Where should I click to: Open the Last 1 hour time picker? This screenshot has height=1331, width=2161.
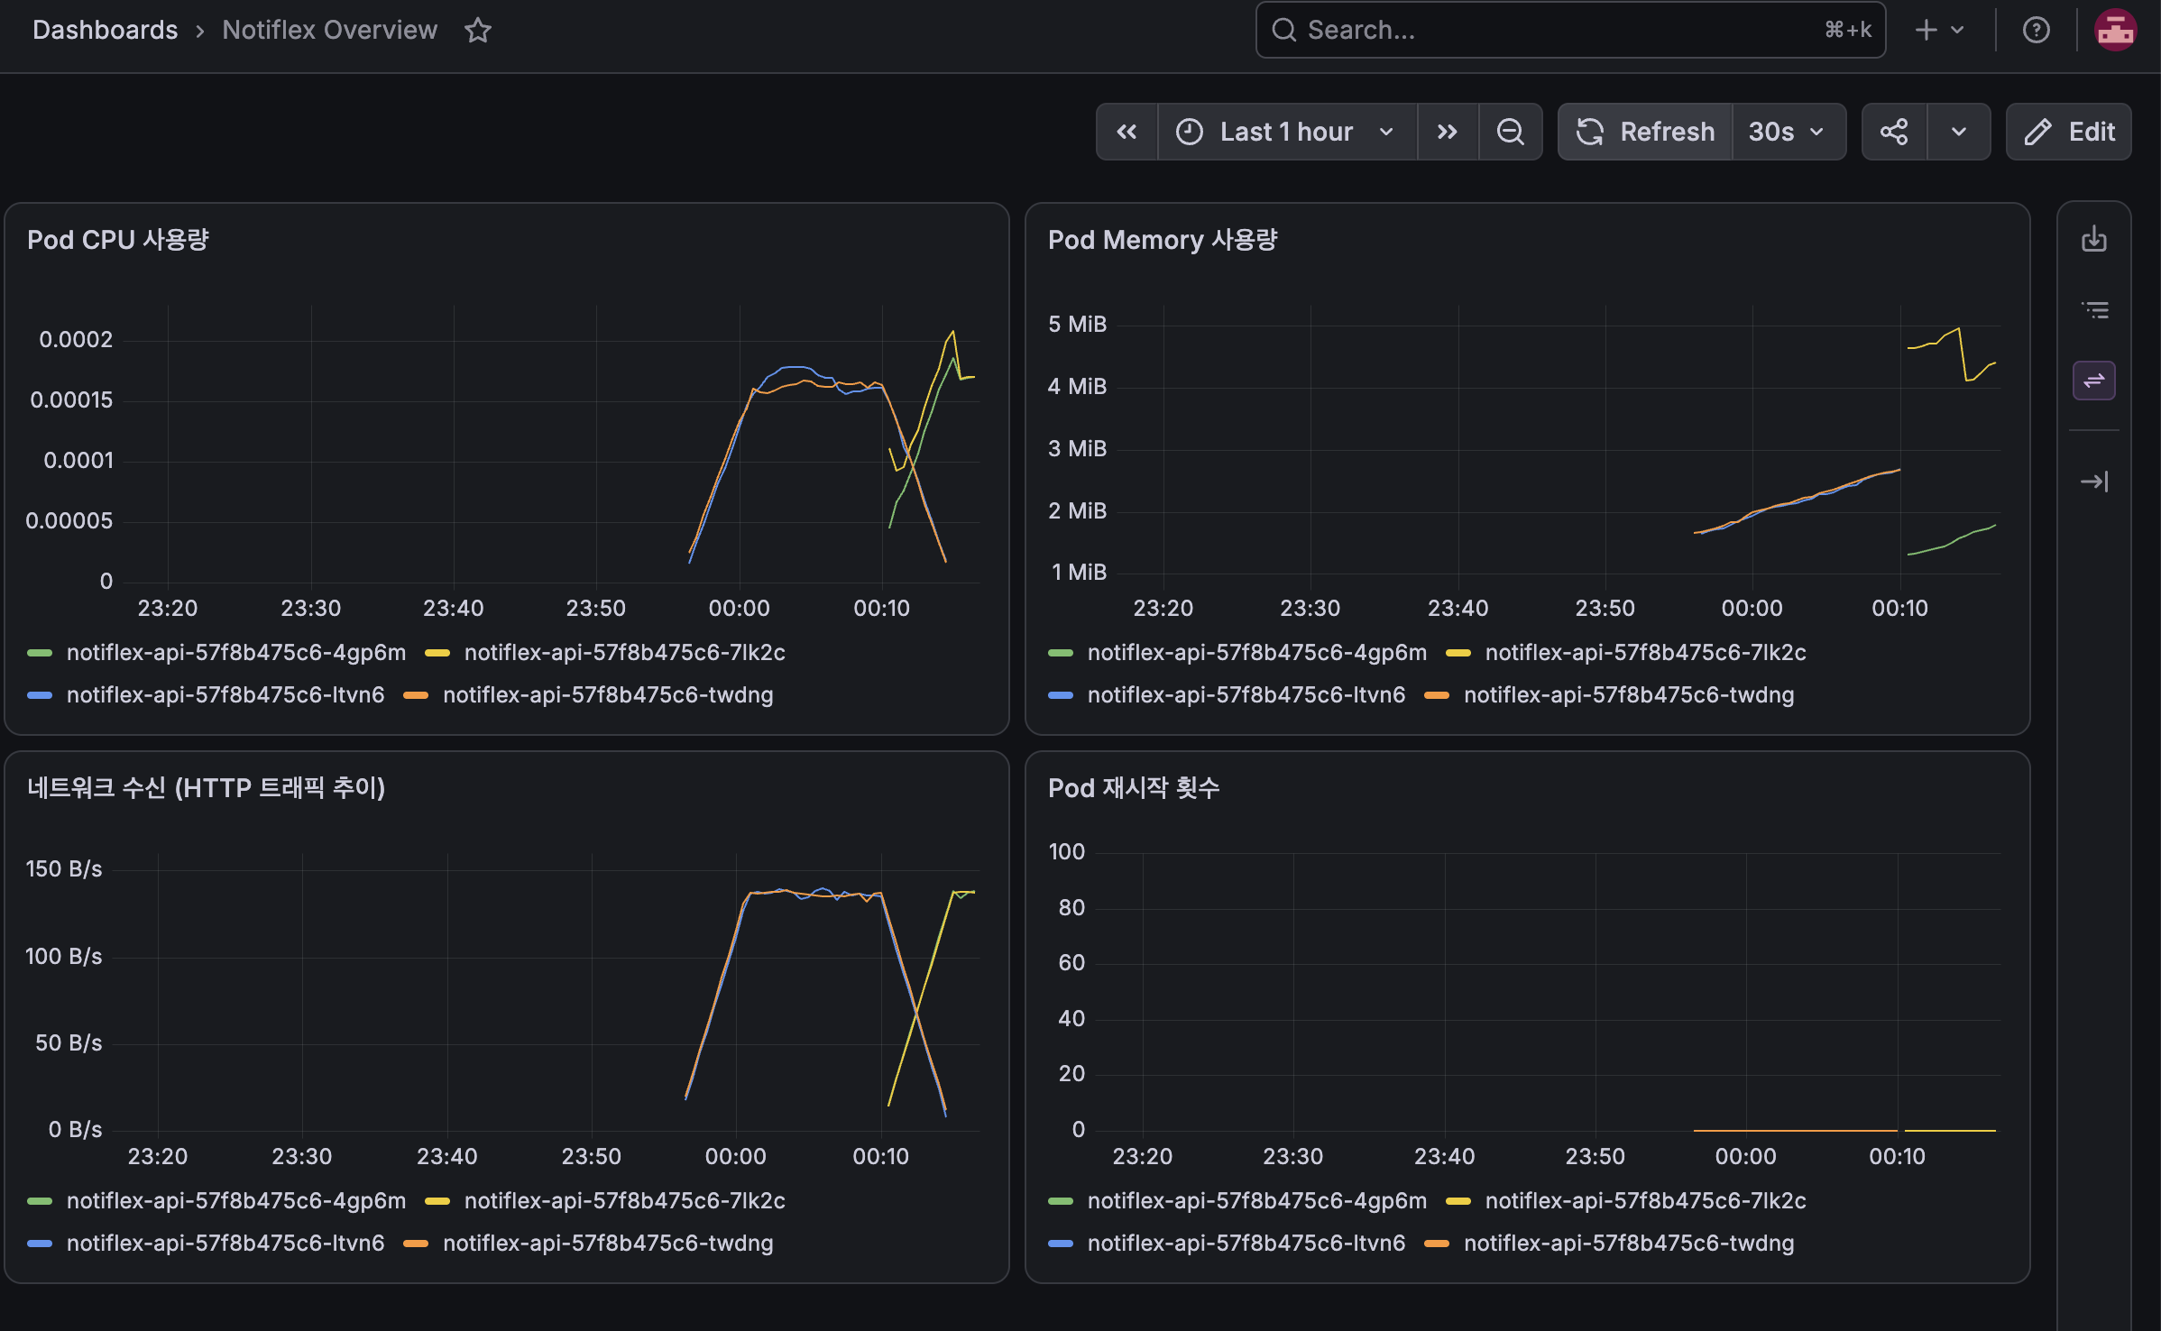click(x=1287, y=132)
